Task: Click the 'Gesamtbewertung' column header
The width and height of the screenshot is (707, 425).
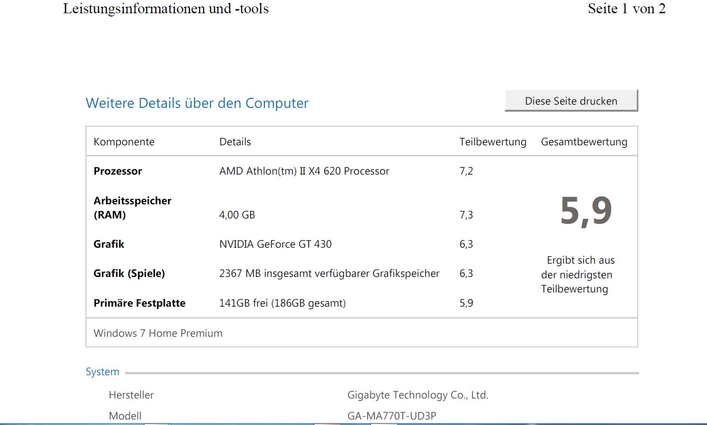Action: [x=584, y=142]
